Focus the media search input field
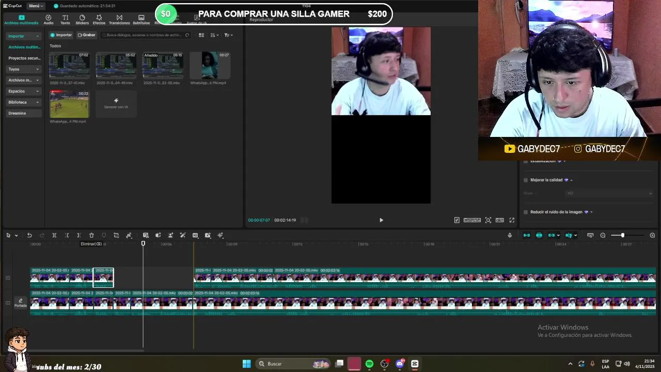661x372 pixels. tap(145, 35)
